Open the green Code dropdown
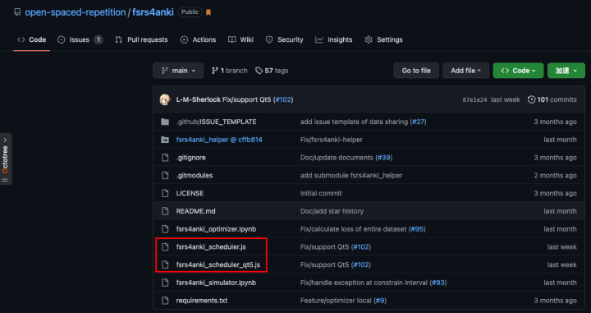 (x=518, y=71)
